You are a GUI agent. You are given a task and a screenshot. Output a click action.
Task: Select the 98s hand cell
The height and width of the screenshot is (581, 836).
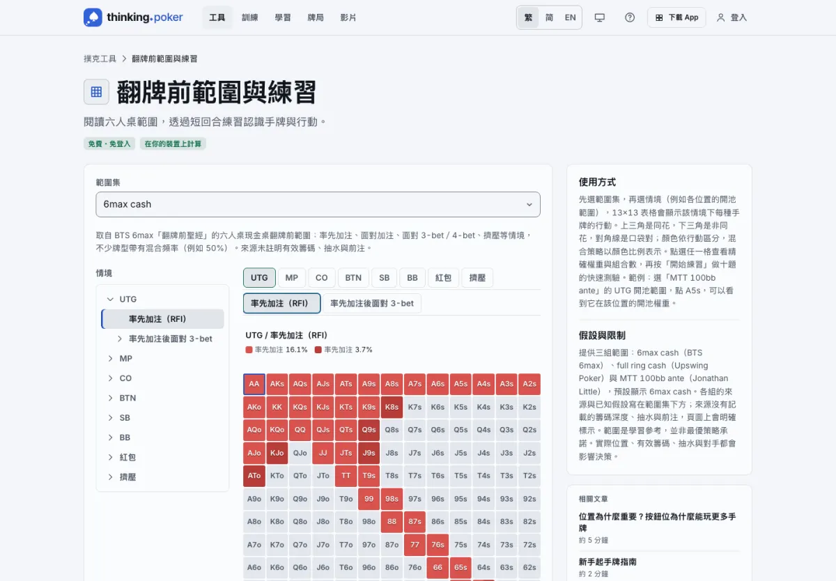[392, 499]
